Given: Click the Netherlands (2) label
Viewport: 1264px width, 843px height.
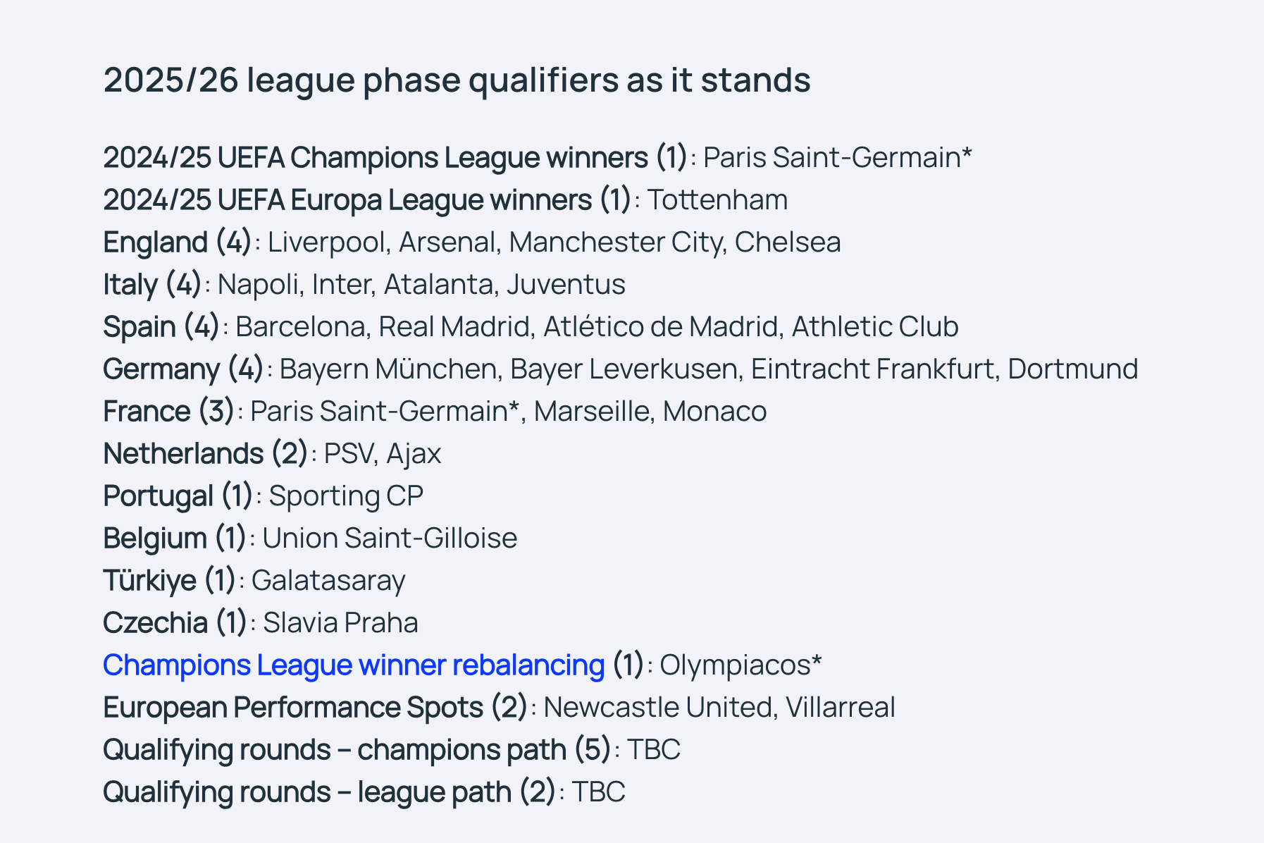Looking at the screenshot, I should coord(206,454).
